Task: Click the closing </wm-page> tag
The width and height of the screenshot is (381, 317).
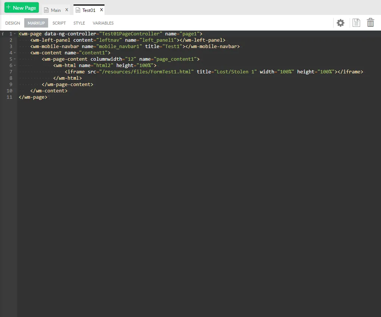Action: pyautogui.click(x=33, y=97)
